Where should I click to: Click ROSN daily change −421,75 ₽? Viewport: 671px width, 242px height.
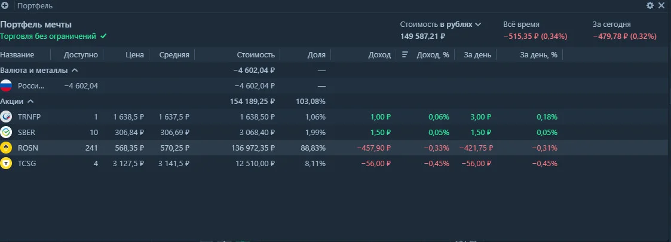point(476,148)
